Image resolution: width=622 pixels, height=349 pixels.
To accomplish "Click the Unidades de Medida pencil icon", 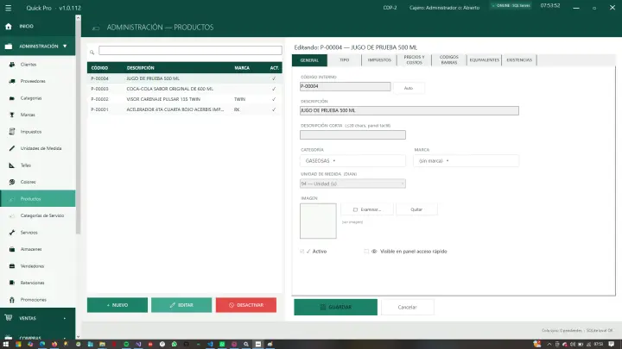I will (12, 148).
